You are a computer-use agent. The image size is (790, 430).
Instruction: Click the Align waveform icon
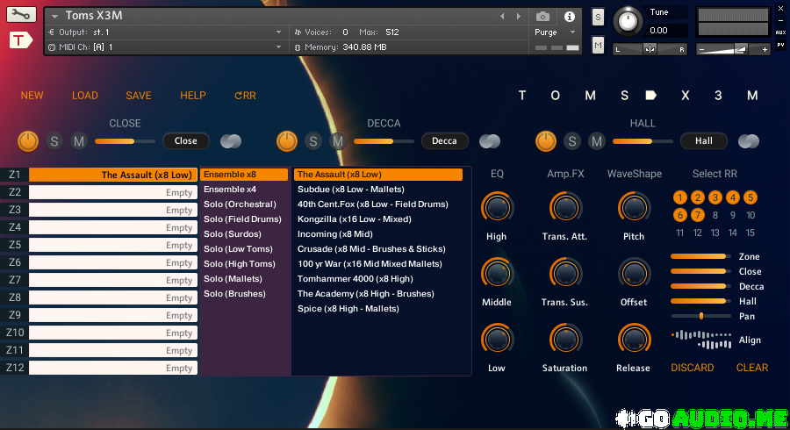pos(701,340)
